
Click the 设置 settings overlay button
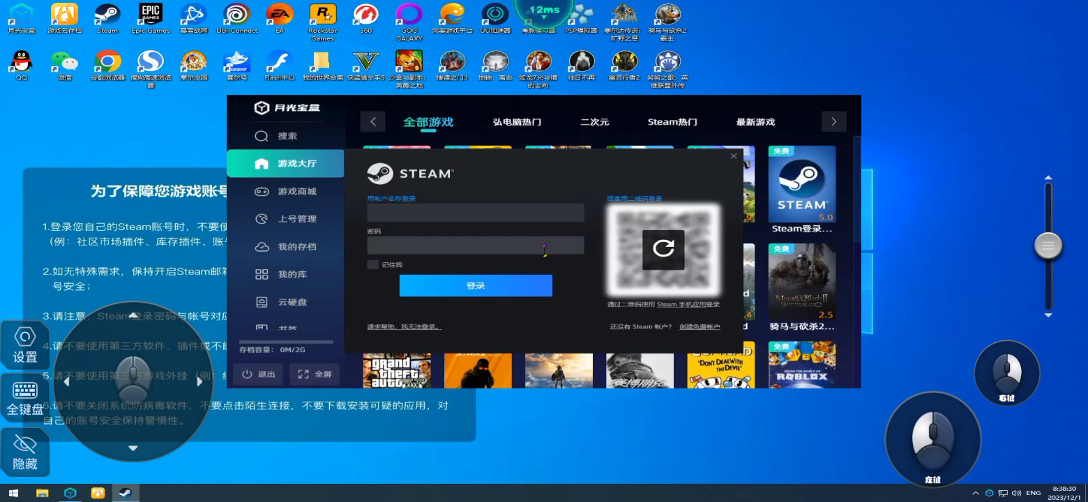[25, 345]
